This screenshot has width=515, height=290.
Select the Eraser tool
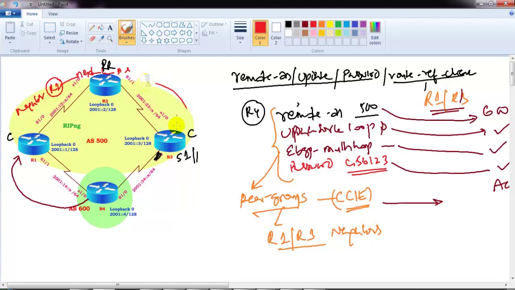[92, 38]
